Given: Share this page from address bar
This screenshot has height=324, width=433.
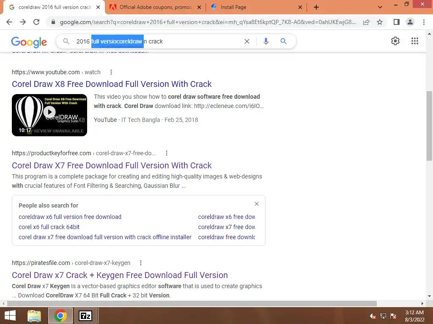Looking at the screenshot, I should (x=366, y=22).
